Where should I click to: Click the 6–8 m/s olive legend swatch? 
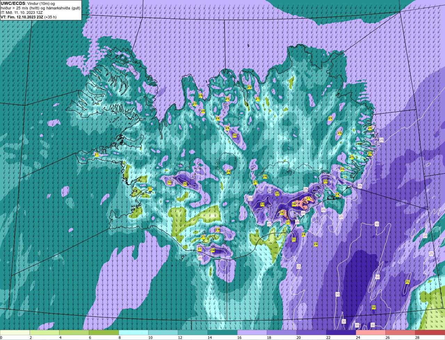(x=104, y=332)
